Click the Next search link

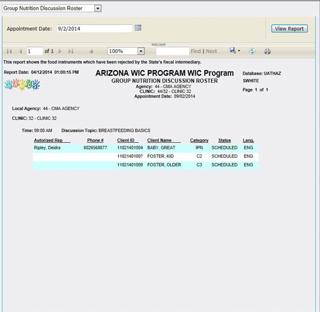[x=211, y=51]
